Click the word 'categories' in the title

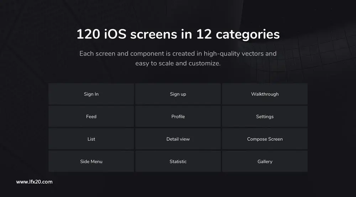(248, 35)
